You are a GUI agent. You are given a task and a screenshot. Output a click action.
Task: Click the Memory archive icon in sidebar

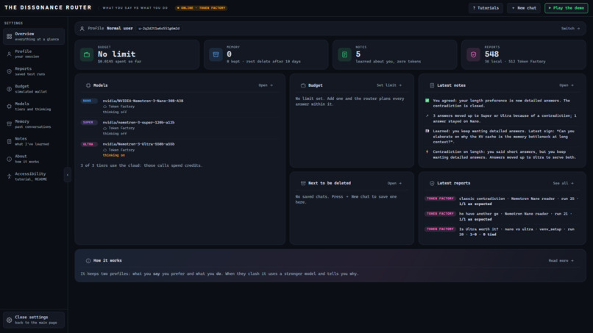(x=9, y=124)
